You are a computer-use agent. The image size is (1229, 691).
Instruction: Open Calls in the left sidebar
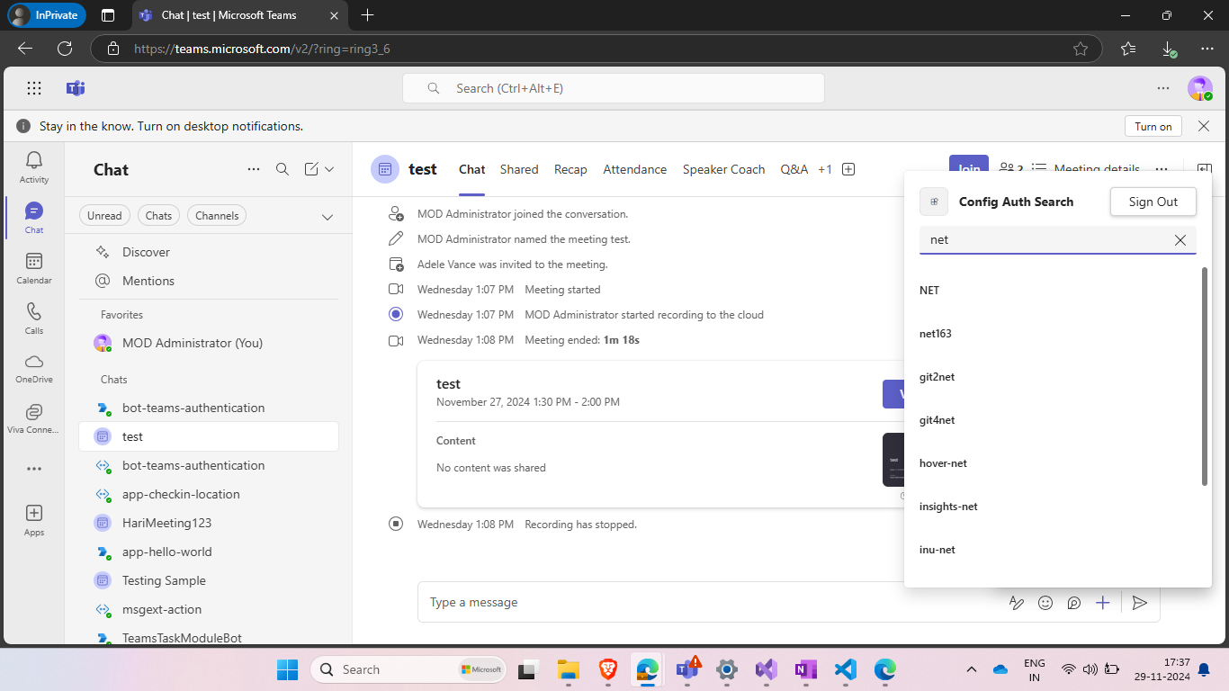pos(34,319)
